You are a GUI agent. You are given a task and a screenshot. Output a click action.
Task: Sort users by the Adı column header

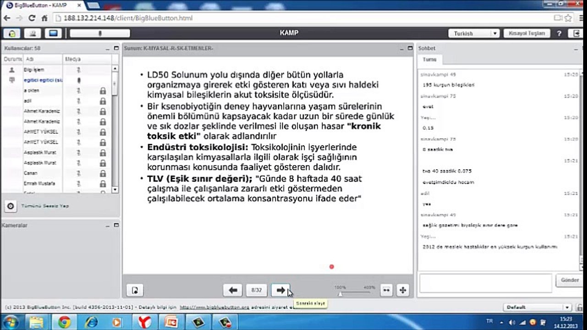click(x=43, y=59)
